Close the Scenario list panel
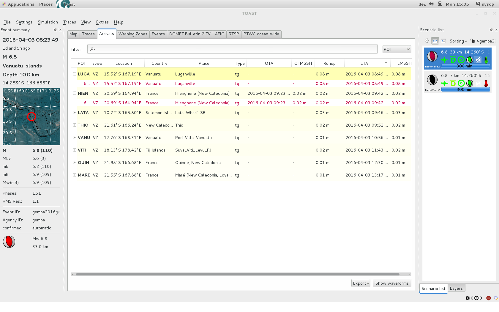Image resolution: width=499 pixels, height=312 pixels. pyautogui.click(x=496, y=30)
